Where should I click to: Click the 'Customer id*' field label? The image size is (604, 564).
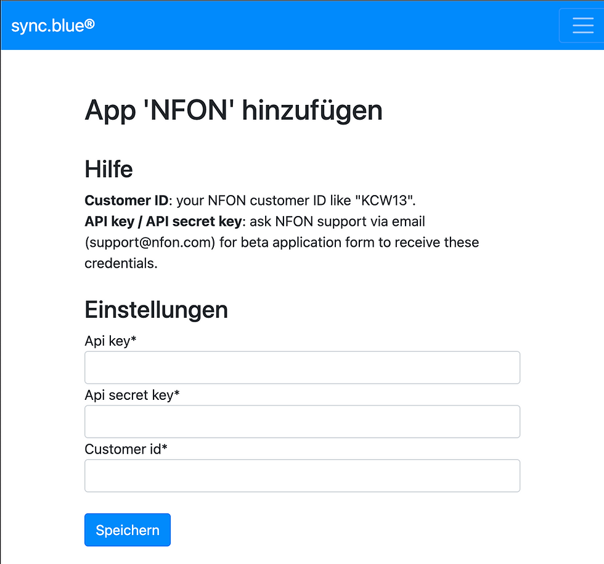pos(126,449)
